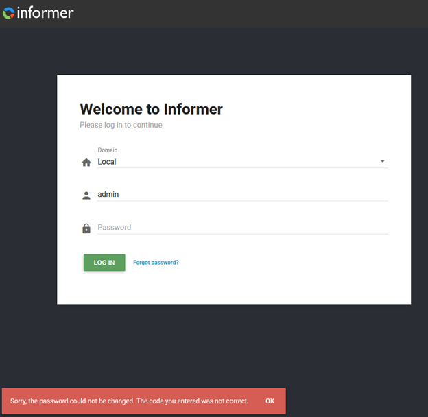Click the lock icon beside Password
Viewport: 428px width, 417px height.
pyautogui.click(x=86, y=228)
